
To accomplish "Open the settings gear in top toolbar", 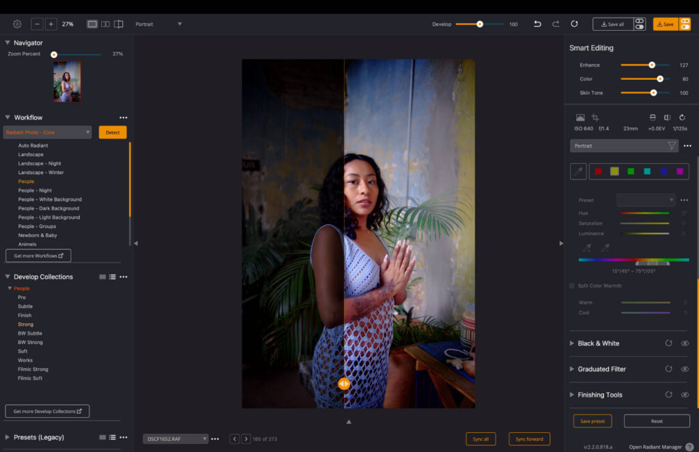I will click(x=17, y=24).
